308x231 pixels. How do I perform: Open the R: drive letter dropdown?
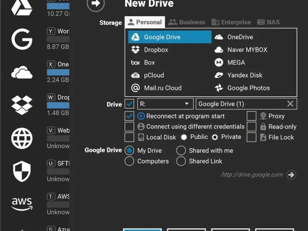[165, 104]
